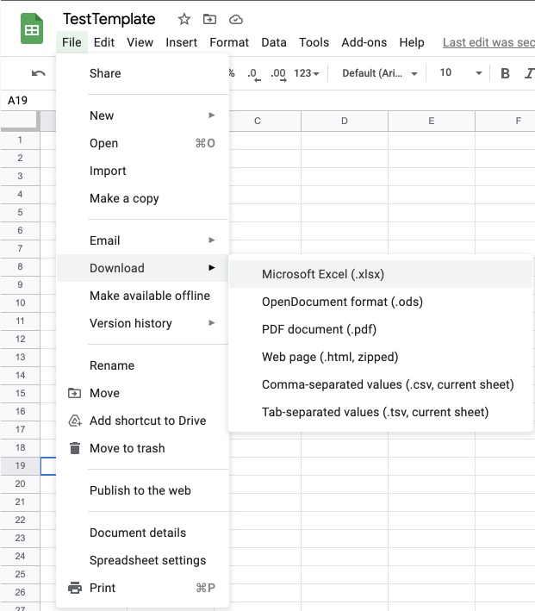Click the trash can icon in menu
The height and width of the screenshot is (611, 535).
click(x=75, y=448)
